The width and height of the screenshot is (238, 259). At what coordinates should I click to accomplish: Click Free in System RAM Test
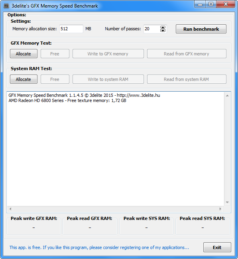click(55, 79)
